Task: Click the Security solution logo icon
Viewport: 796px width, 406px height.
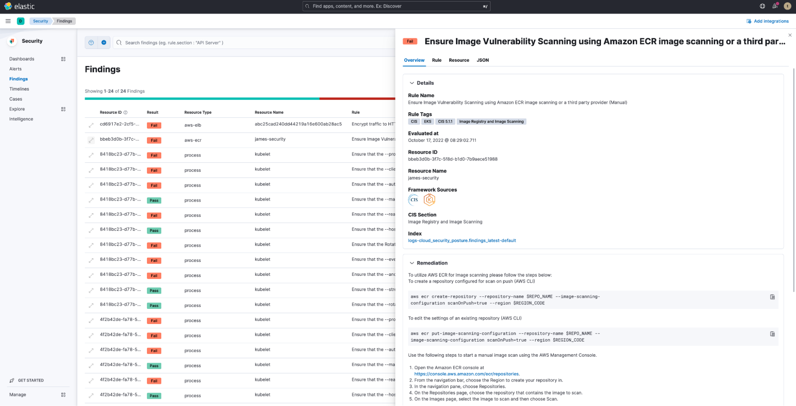Action: coord(12,41)
